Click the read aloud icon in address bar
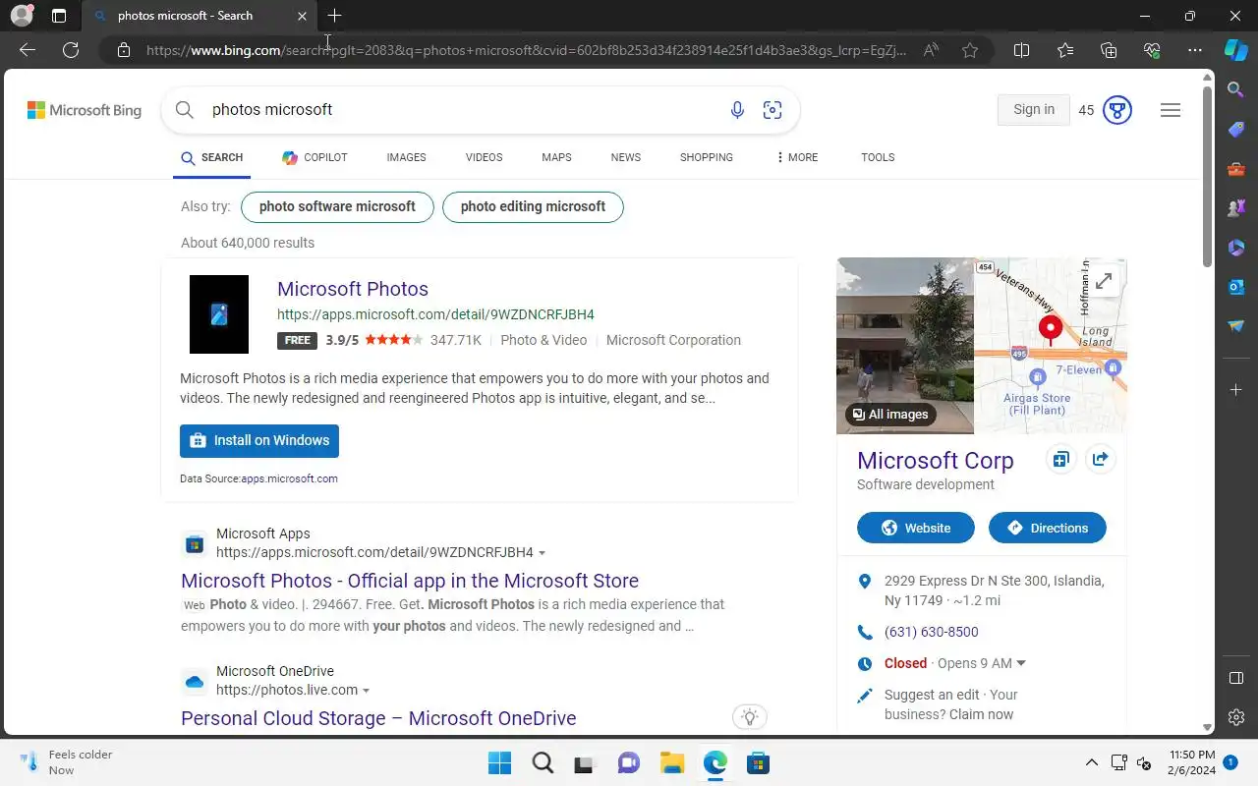Screen dimensions: 1258x786 point(931,50)
